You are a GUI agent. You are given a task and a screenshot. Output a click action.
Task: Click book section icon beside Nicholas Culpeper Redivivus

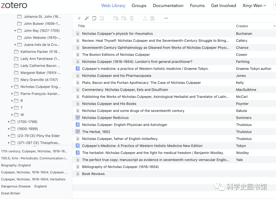tap(78, 118)
